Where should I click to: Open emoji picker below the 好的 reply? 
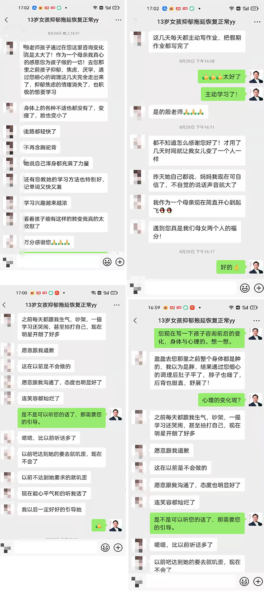point(245,288)
